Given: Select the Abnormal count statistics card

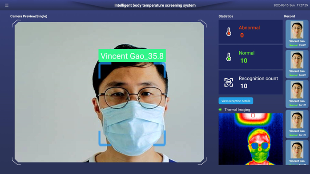Looking at the screenshot, I should pos(250,32).
